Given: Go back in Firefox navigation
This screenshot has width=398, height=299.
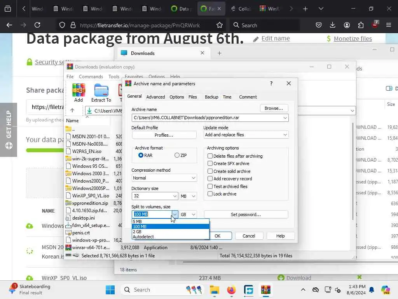Looking at the screenshot, I should coord(9,25).
